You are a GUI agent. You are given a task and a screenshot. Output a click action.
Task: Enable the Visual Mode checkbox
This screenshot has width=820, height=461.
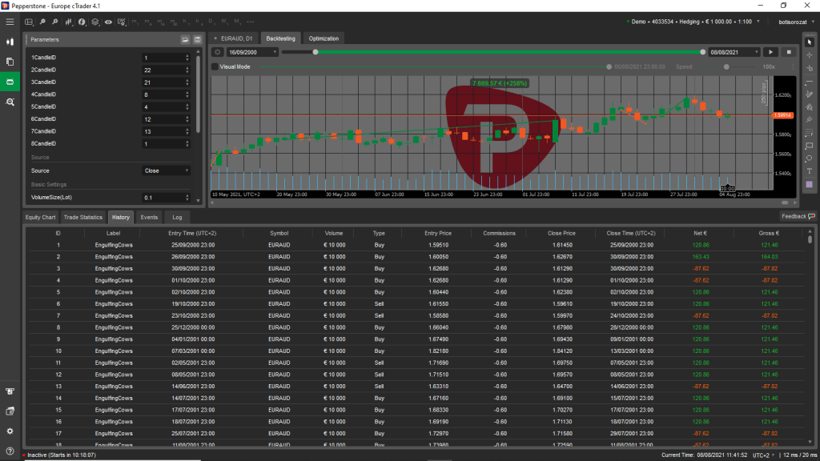coord(215,67)
